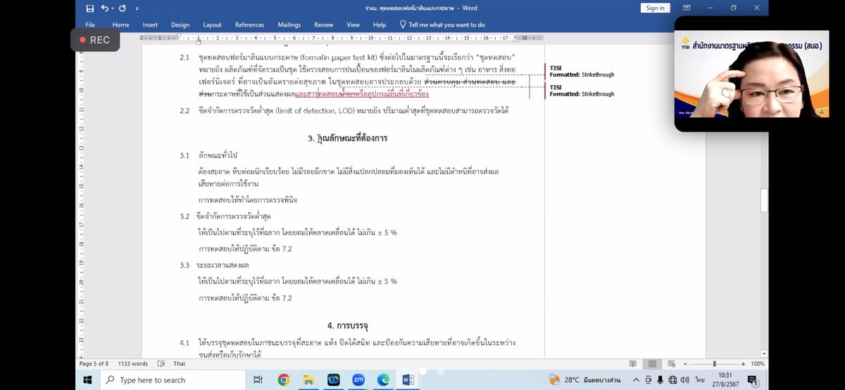
Task: Open Ribbon Display Options icon
Action: point(687,8)
